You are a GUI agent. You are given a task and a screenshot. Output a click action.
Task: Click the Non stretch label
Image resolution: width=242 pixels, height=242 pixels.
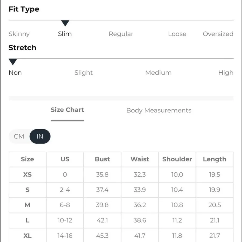coord(15,73)
